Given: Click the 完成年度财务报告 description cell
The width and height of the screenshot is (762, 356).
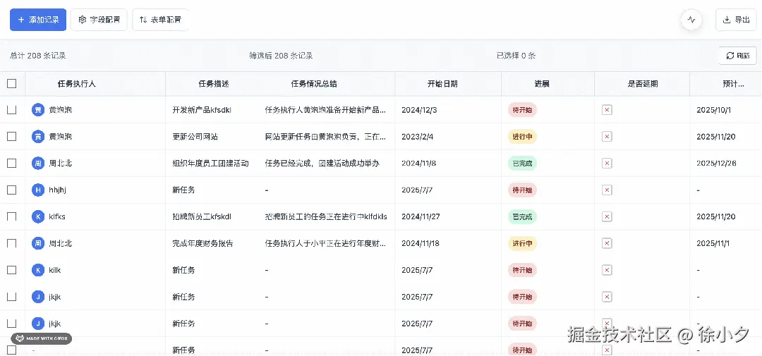Looking at the screenshot, I should pos(202,243).
